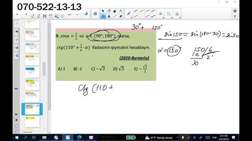Open Windows taskbar search
This screenshot has width=252, height=141.
pos(25,137)
